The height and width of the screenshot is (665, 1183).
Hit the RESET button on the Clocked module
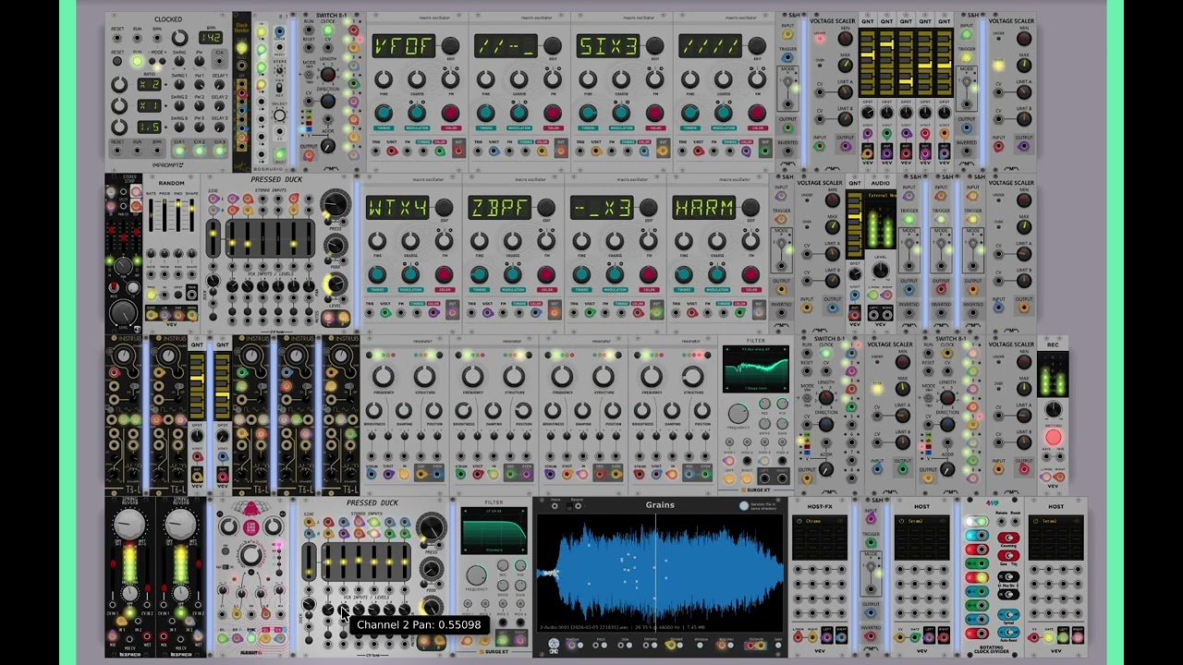pyautogui.click(x=117, y=61)
